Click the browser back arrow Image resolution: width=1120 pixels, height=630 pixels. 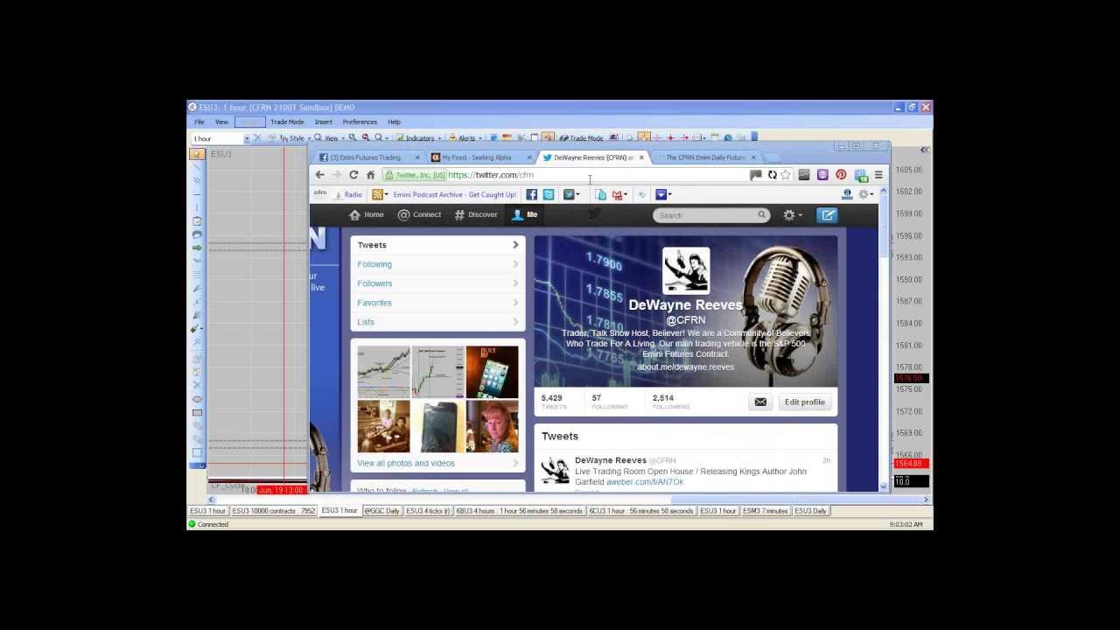(319, 175)
